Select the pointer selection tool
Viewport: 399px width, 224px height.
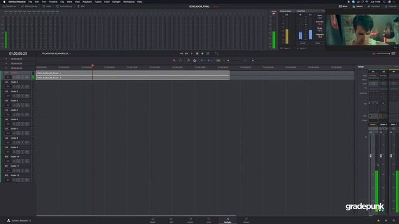coord(175,60)
